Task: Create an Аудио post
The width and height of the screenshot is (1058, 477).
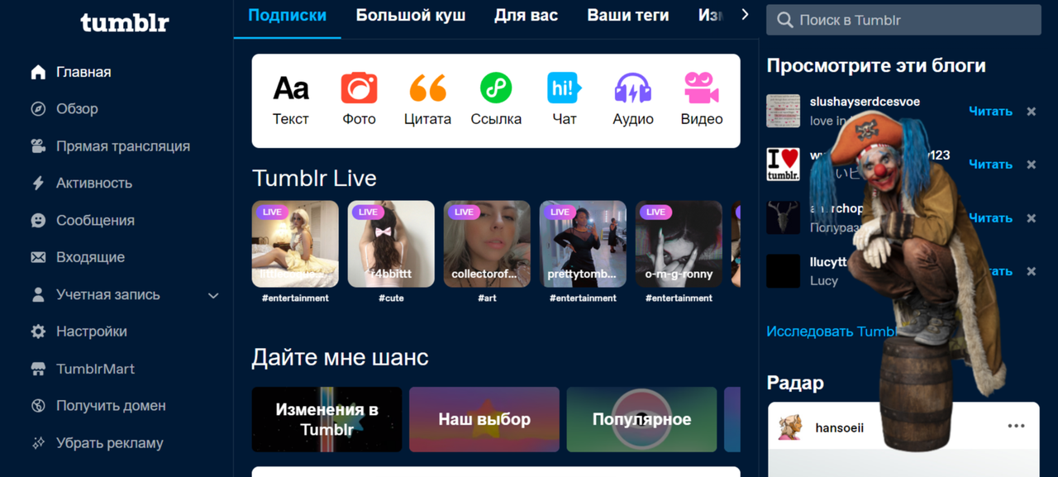Action: (x=633, y=100)
